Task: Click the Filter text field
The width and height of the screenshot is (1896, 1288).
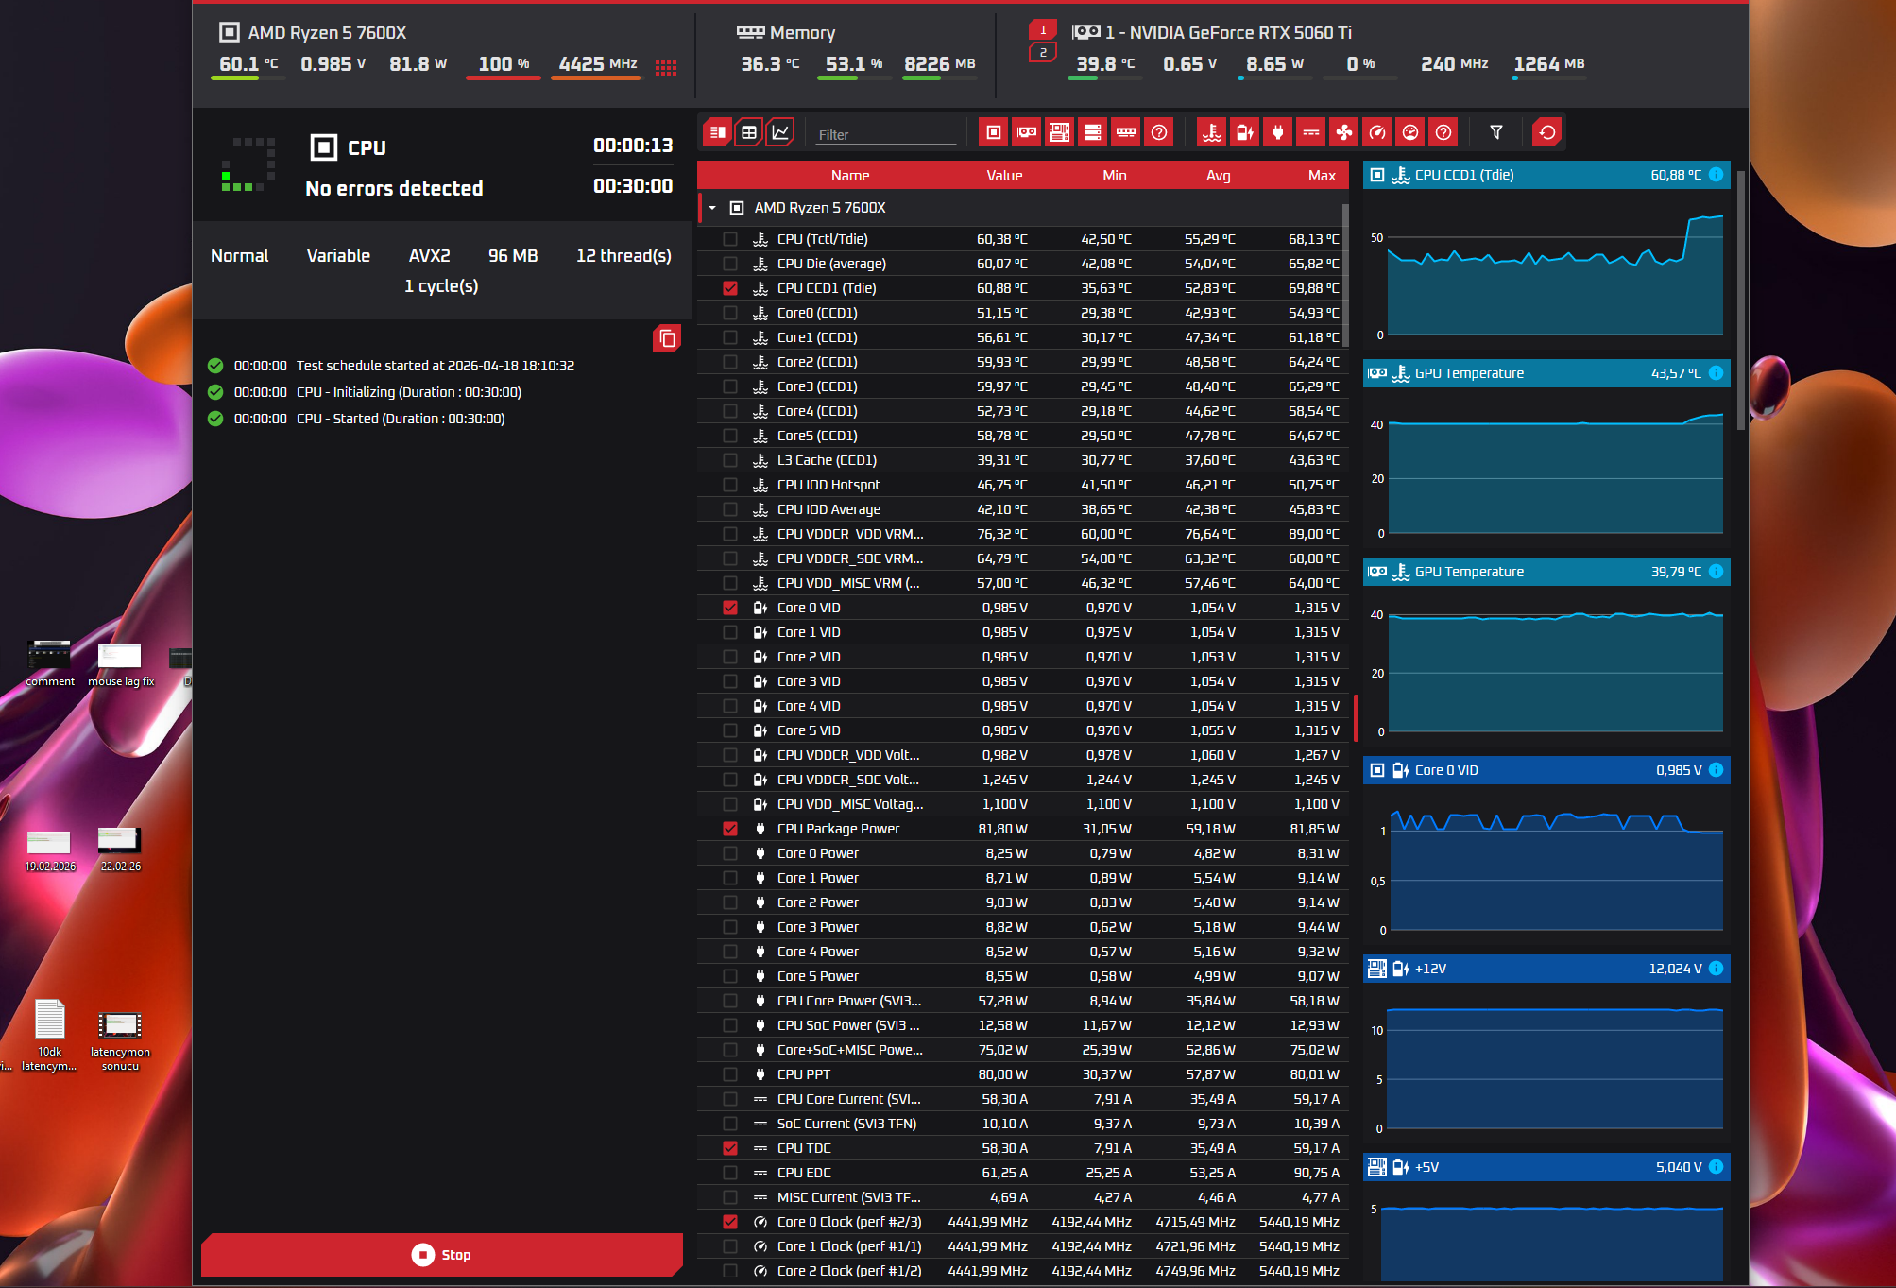Action: click(x=886, y=134)
